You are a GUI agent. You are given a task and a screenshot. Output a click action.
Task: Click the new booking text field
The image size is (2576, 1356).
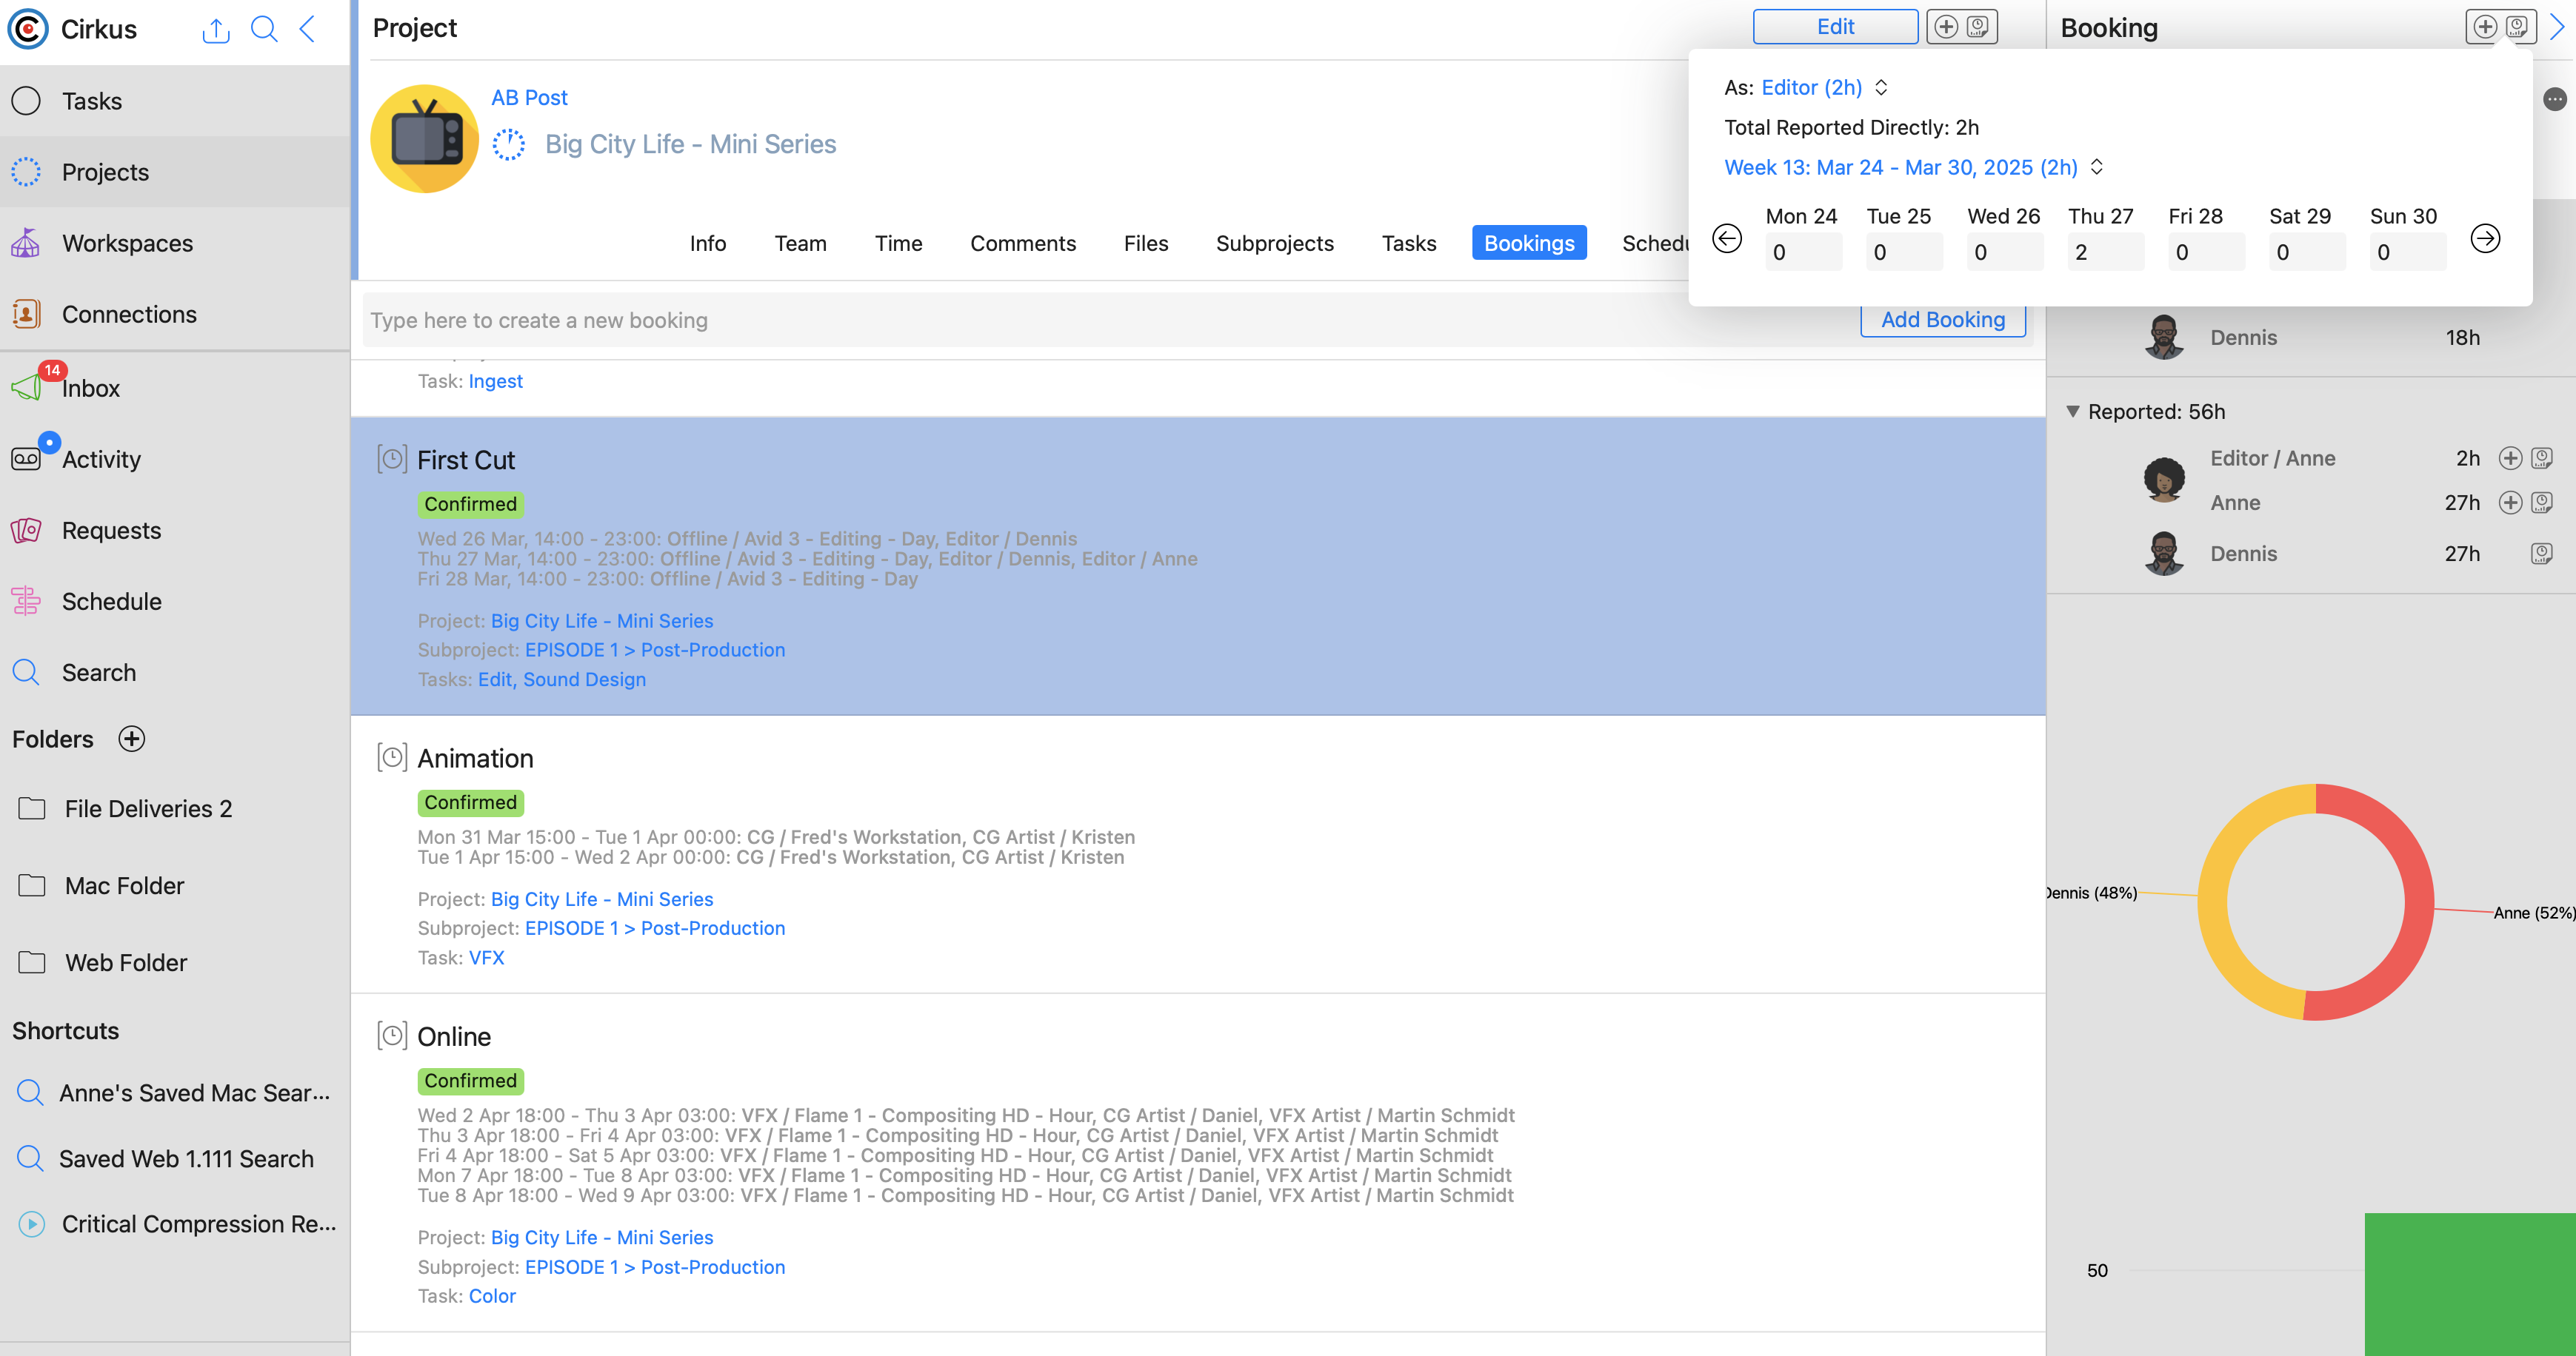point(1100,320)
